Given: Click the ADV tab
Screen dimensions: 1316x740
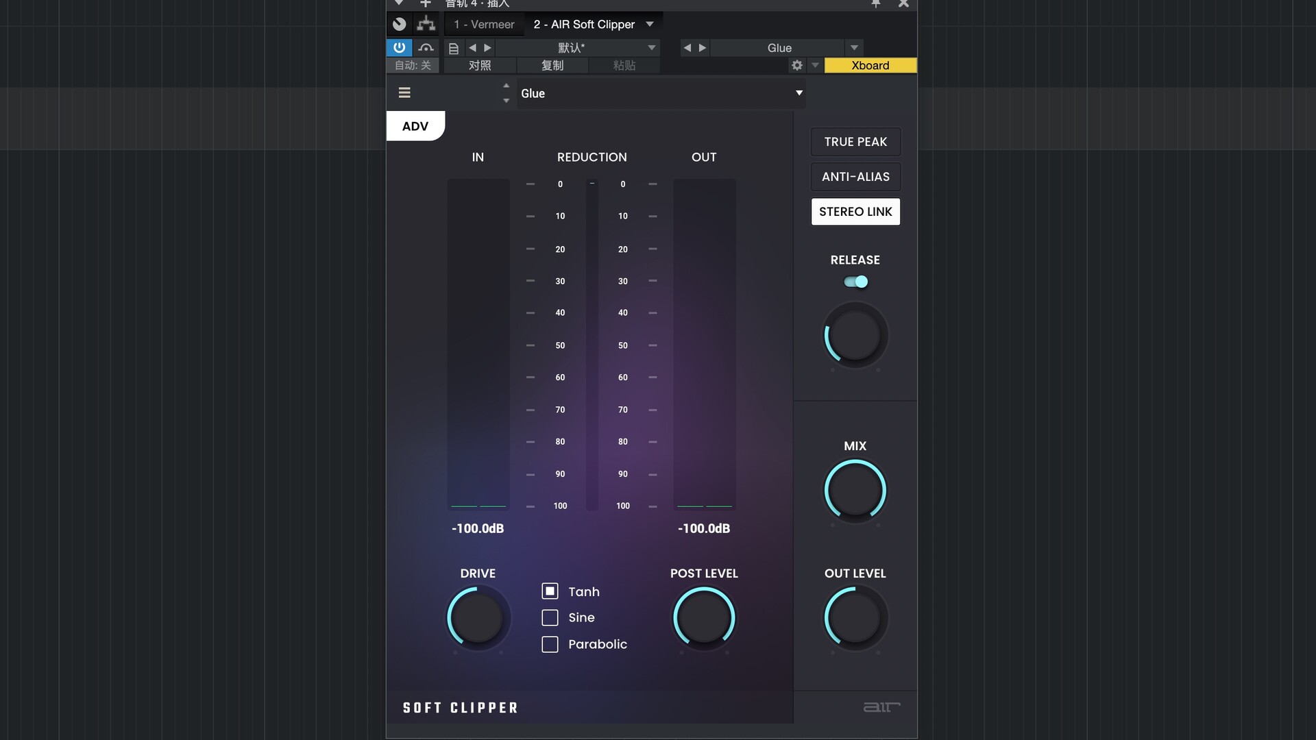Looking at the screenshot, I should tap(415, 126).
